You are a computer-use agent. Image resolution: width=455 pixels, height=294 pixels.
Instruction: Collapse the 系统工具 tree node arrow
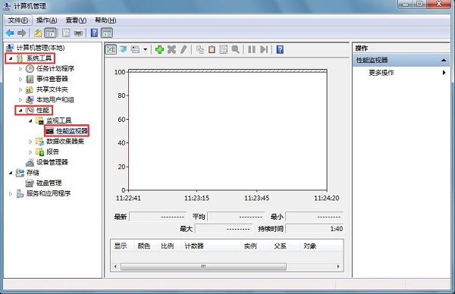pos(11,58)
